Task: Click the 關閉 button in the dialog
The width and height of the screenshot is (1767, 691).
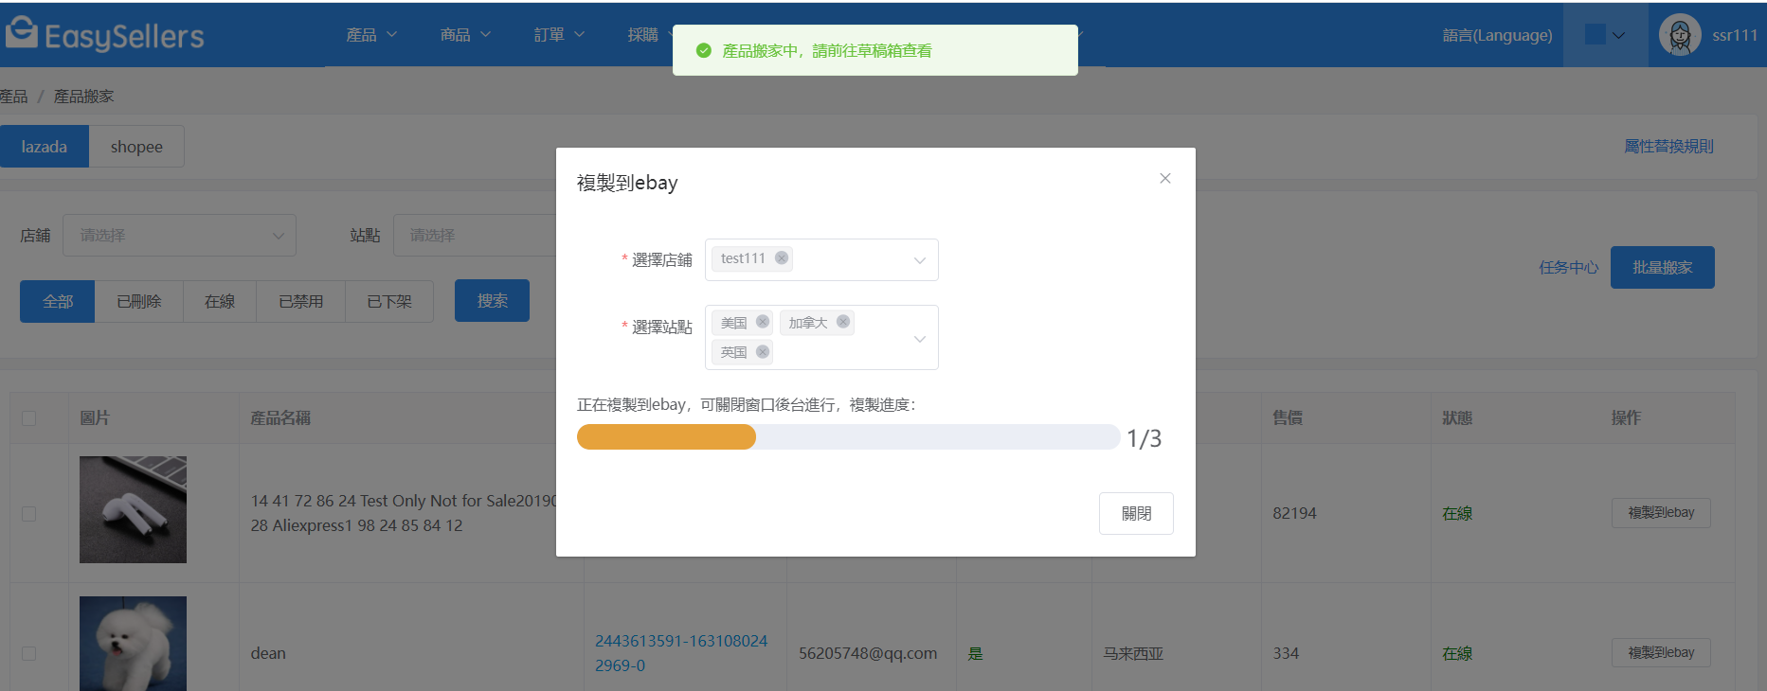Action: [x=1136, y=513]
